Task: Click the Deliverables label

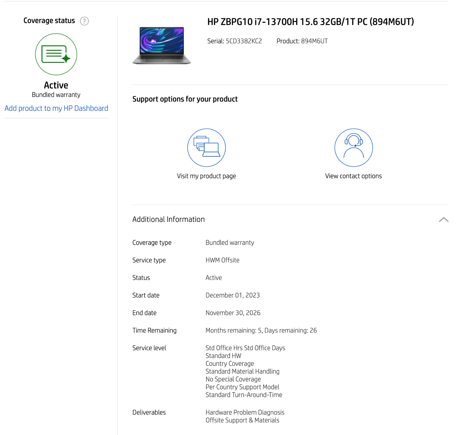Action: (149, 412)
